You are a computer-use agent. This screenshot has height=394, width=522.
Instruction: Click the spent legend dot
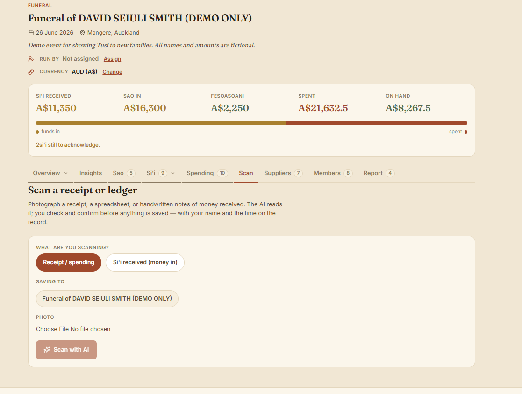coord(466,132)
